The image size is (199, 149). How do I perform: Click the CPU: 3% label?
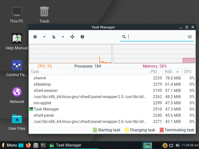[x=45, y=66]
